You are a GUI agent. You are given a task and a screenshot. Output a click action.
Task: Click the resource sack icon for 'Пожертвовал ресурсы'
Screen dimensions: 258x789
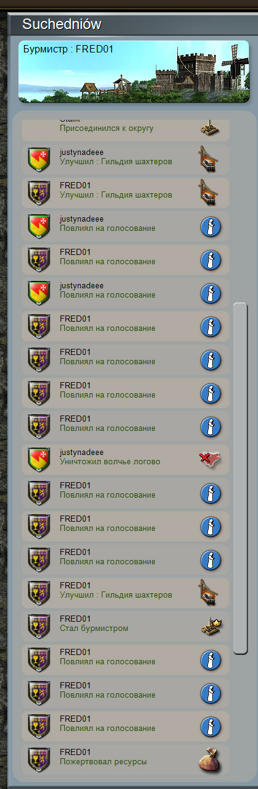[x=210, y=760]
